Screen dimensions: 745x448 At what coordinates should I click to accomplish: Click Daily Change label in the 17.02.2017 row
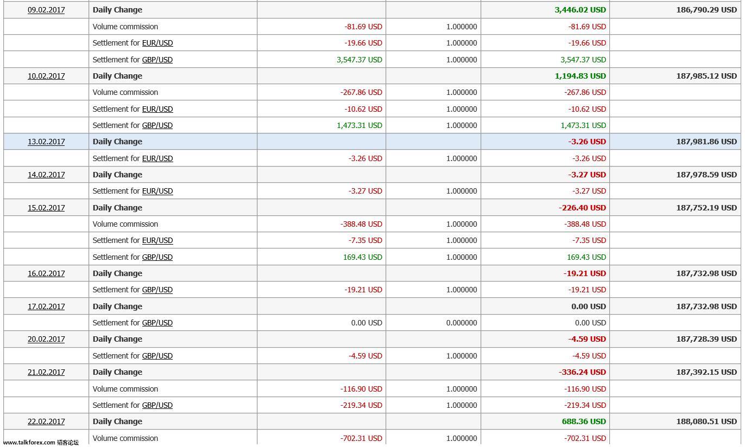(117, 306)
